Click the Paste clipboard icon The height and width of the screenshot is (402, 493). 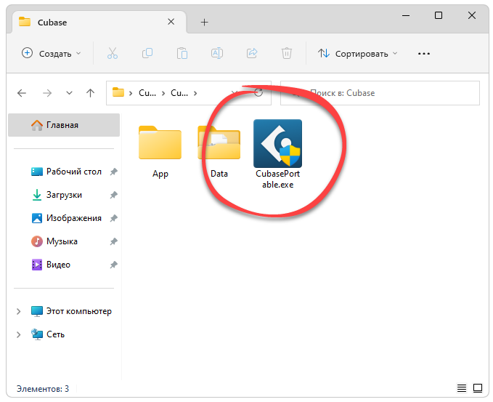pyautogui.click(x=182, y=54)
